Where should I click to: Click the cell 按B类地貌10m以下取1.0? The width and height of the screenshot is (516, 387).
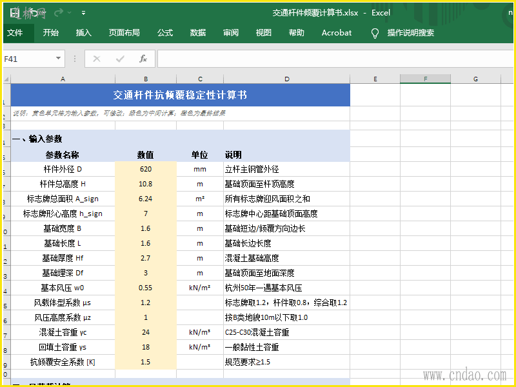[286, 317]
